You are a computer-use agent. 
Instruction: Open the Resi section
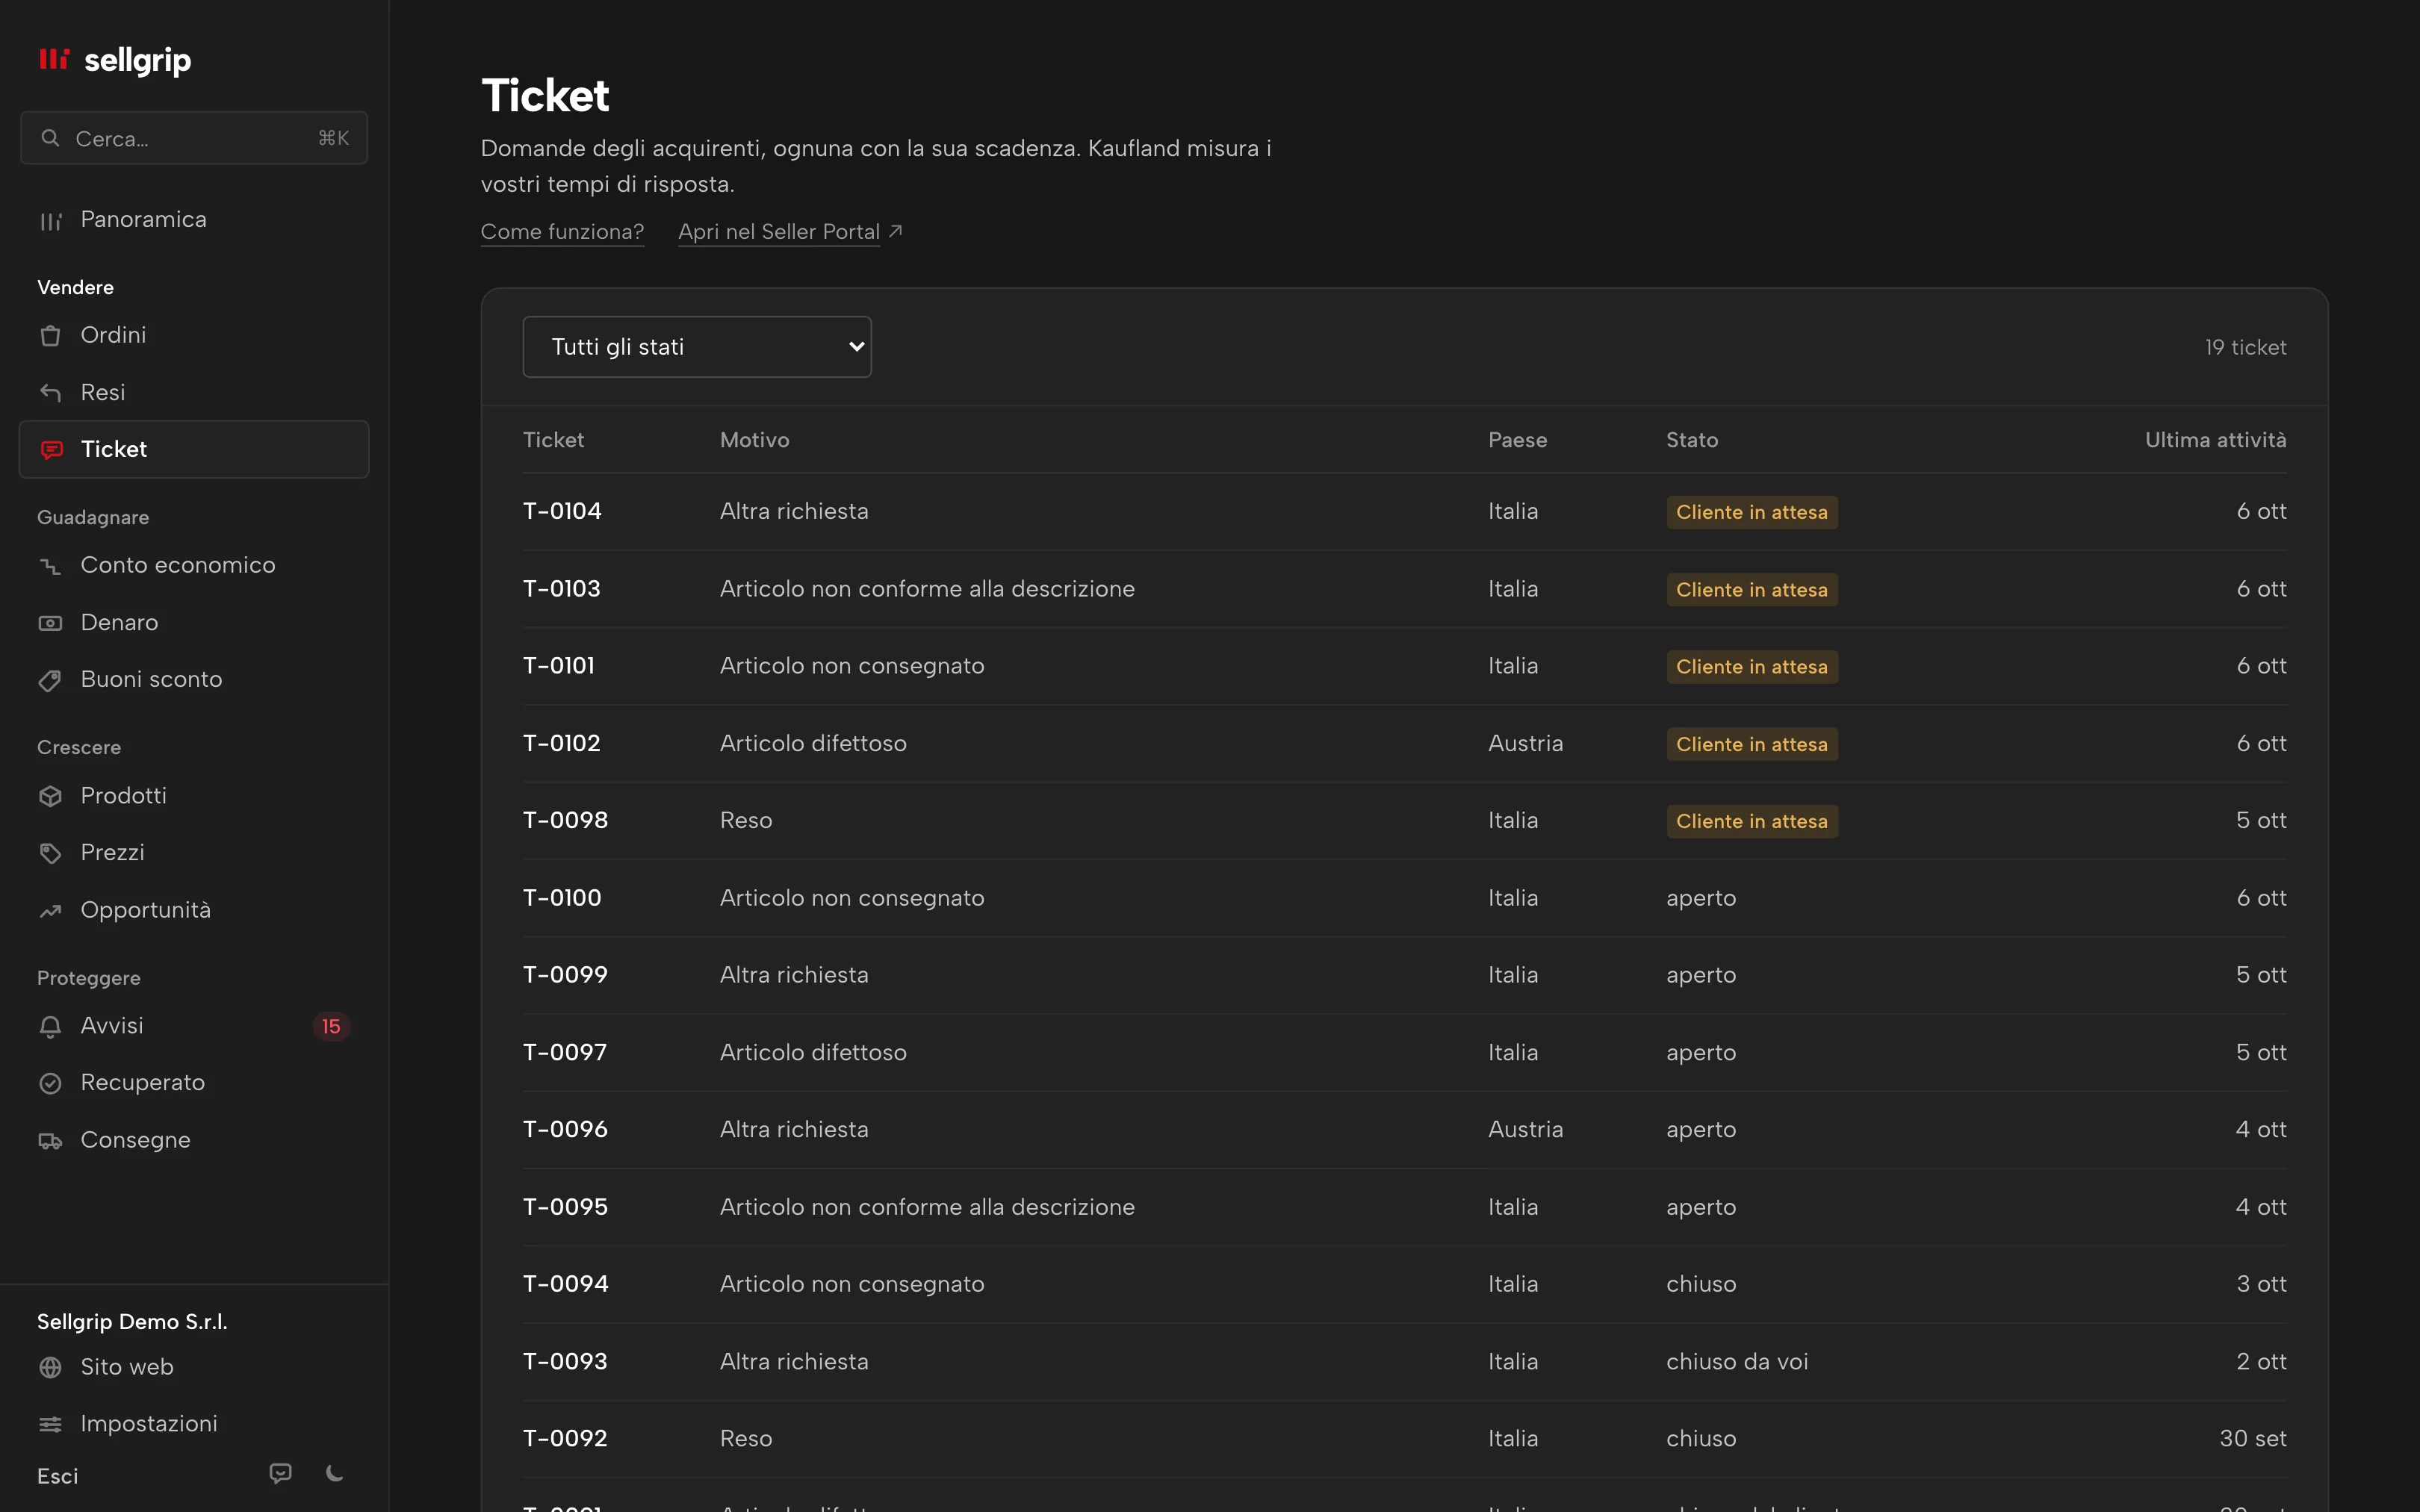[194, 392]
